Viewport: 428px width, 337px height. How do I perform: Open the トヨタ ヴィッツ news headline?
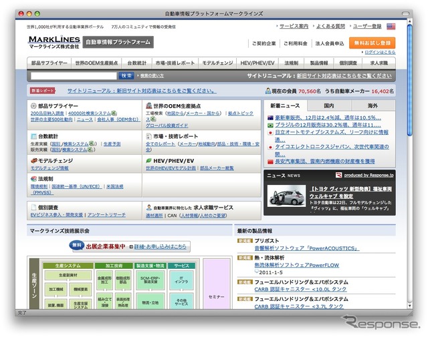(x=350, y=192)
